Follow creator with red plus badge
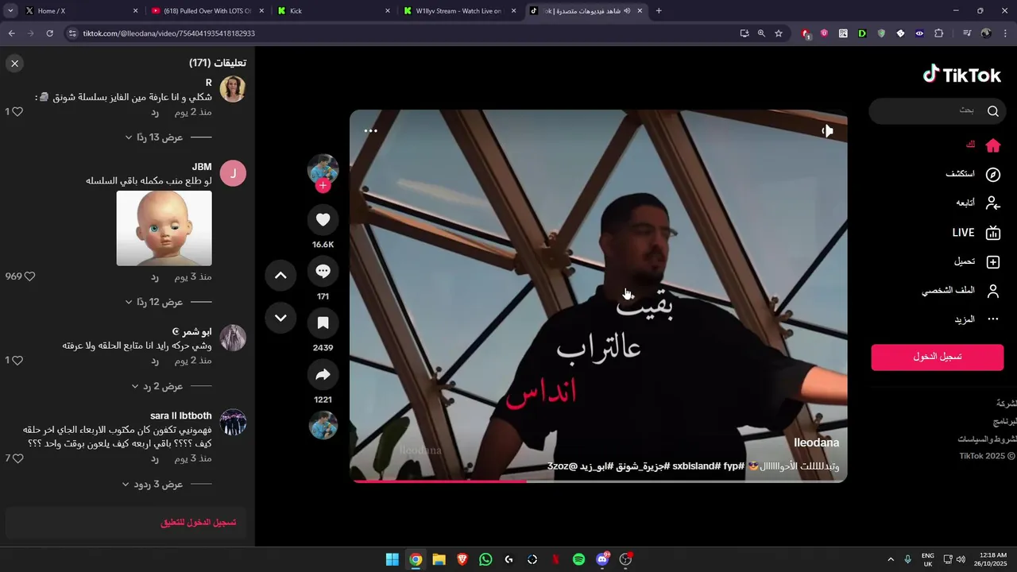 (323, 186)
